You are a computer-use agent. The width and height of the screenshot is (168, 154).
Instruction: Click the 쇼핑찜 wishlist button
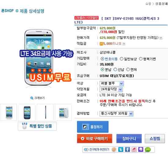point(155,138)
